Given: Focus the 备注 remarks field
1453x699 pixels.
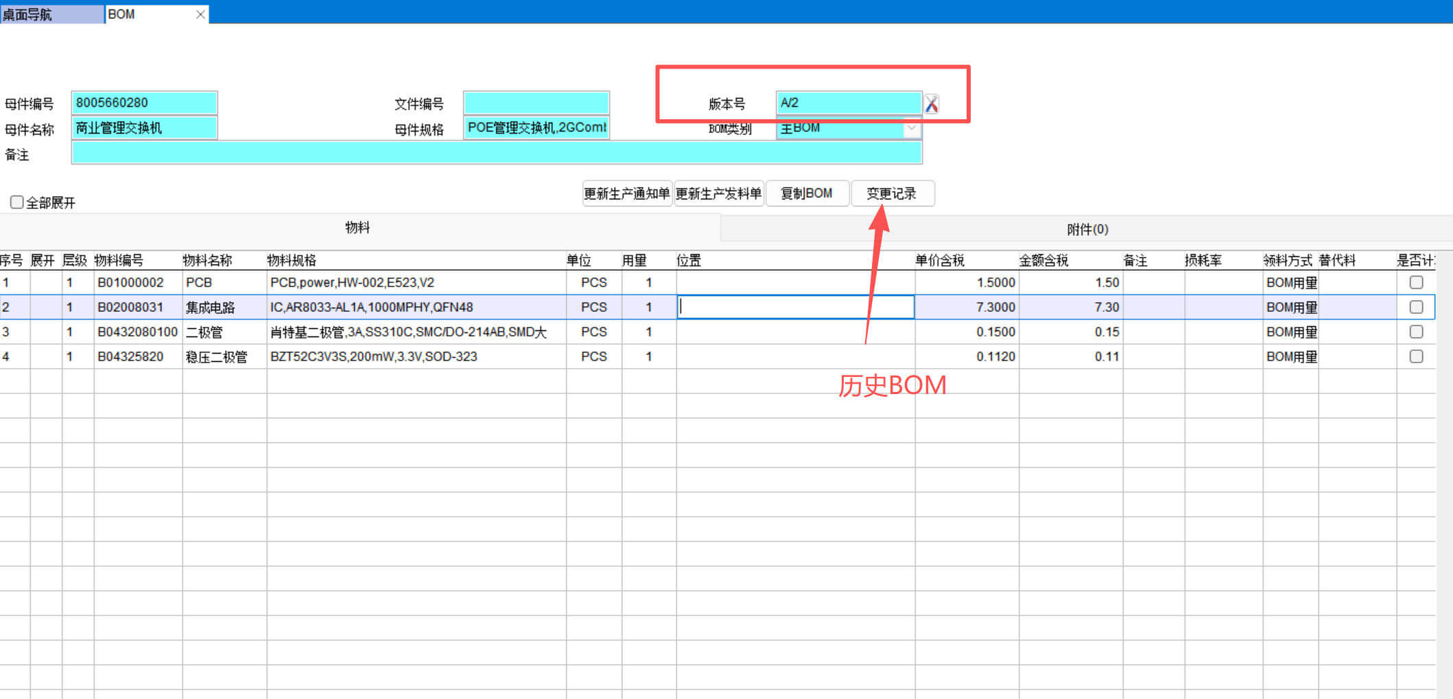Looking at the screenshot, I should (x=496, y=153).
